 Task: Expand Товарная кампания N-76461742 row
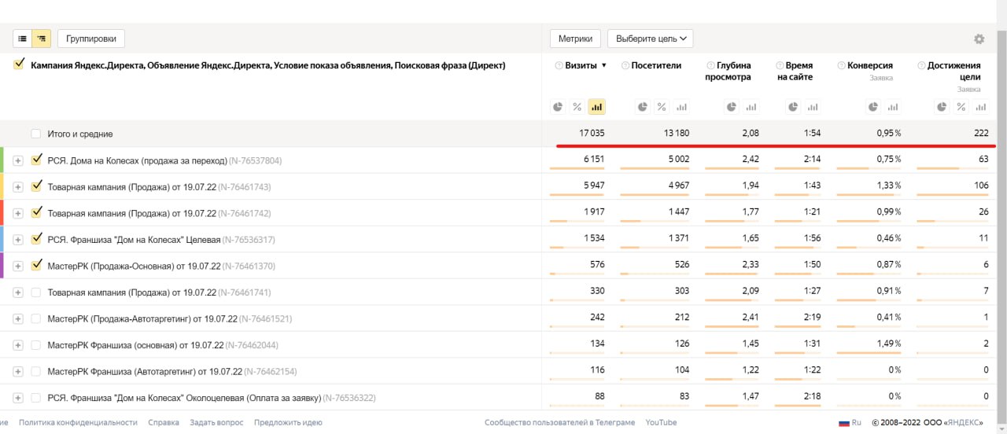[18, 214]
